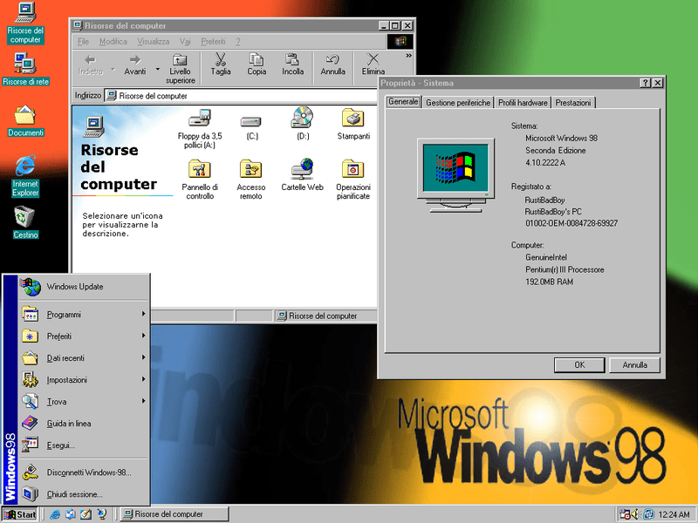Open the Documenti desktop folder
698x523 pixels.
coord(25,120)
